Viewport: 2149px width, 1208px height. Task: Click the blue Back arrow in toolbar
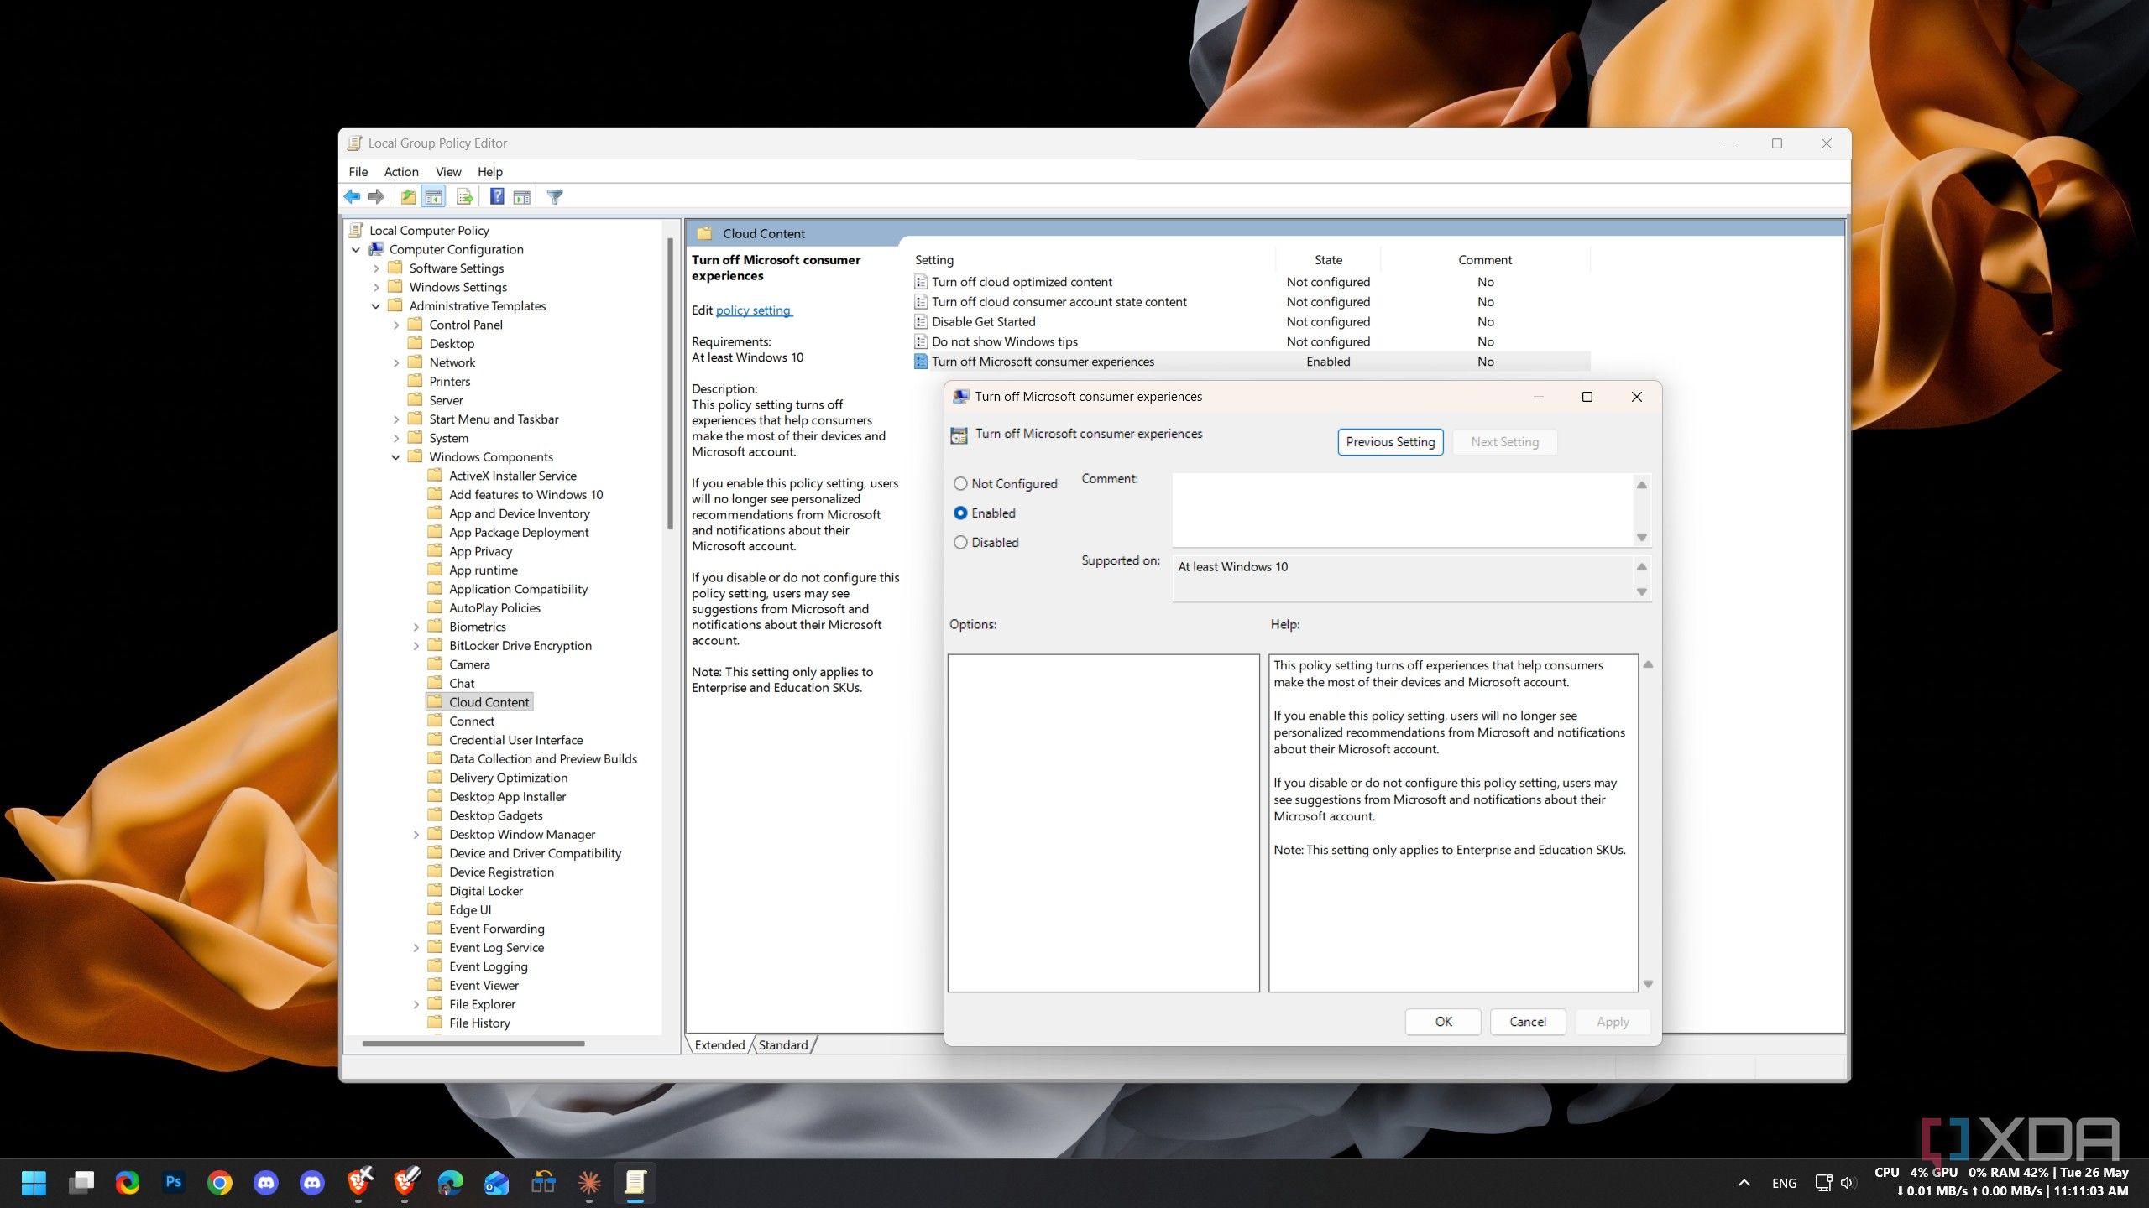[352, 196]
